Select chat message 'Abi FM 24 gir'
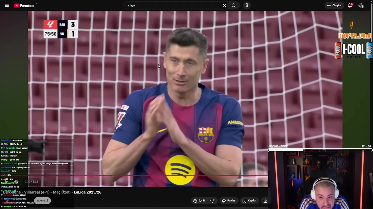Image resolution: width=373 pixels, height=209 pixels. 16,144
